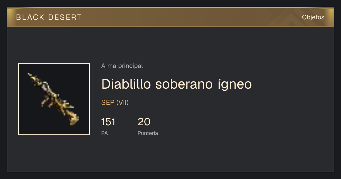Select the item name Diablillo soberano ígneo

click(176, 84)
